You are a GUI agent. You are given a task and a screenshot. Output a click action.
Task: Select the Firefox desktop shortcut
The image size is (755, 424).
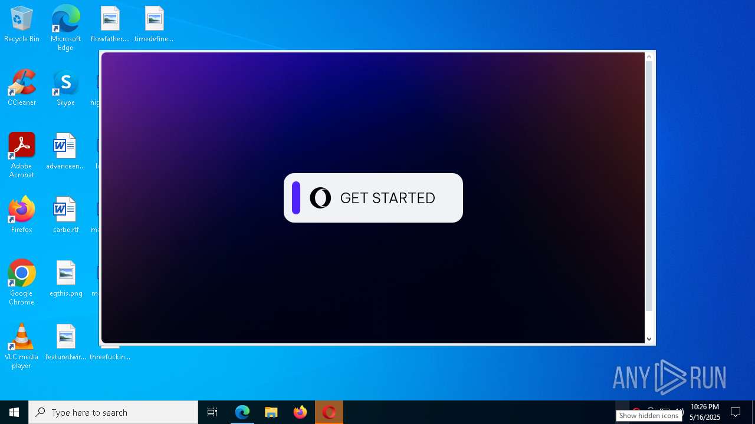[x=22, y=216]
